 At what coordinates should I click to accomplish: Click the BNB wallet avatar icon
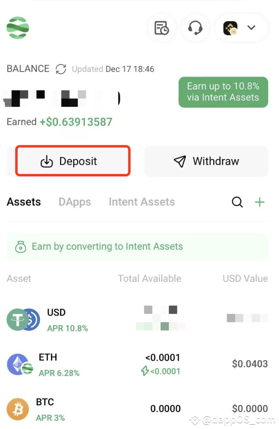(230, 28)
